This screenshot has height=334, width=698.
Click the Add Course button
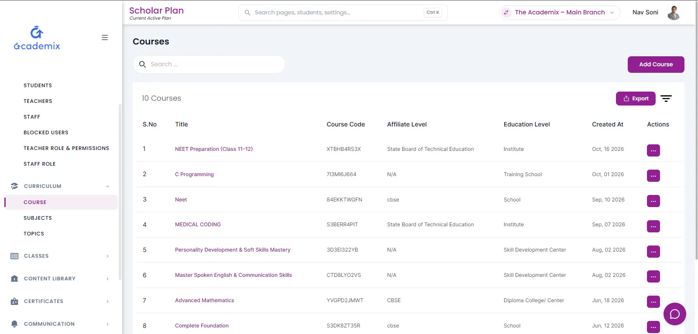click(x=656, y=65)
